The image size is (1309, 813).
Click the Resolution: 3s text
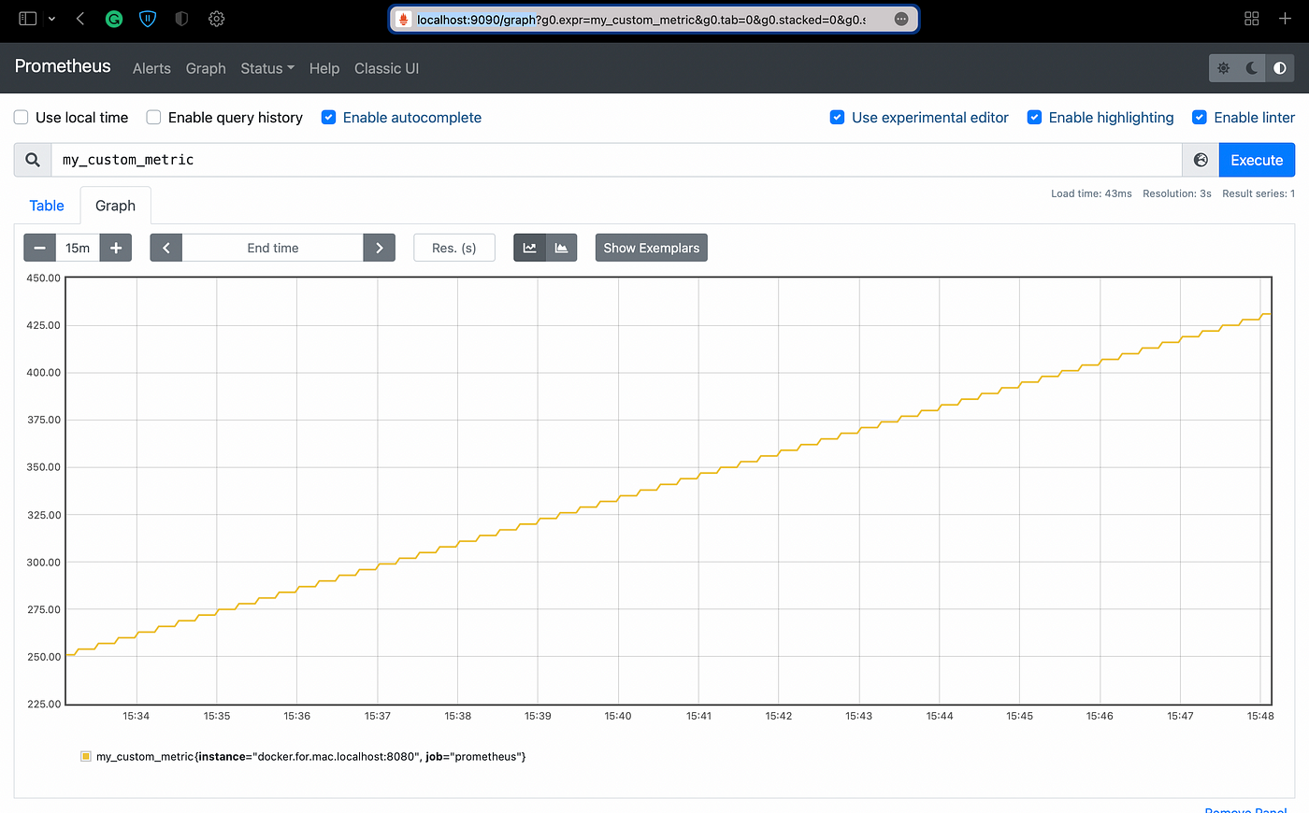[x=1177, y=193]
